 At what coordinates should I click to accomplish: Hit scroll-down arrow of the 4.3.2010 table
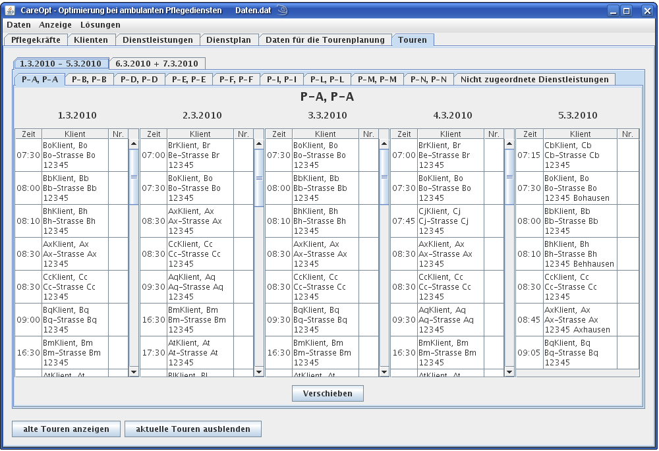[x=509, y=372]
